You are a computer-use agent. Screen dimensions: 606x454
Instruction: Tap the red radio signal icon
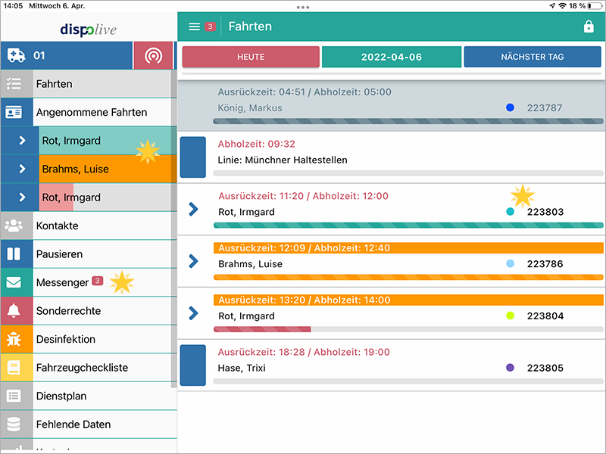point(153,56)
